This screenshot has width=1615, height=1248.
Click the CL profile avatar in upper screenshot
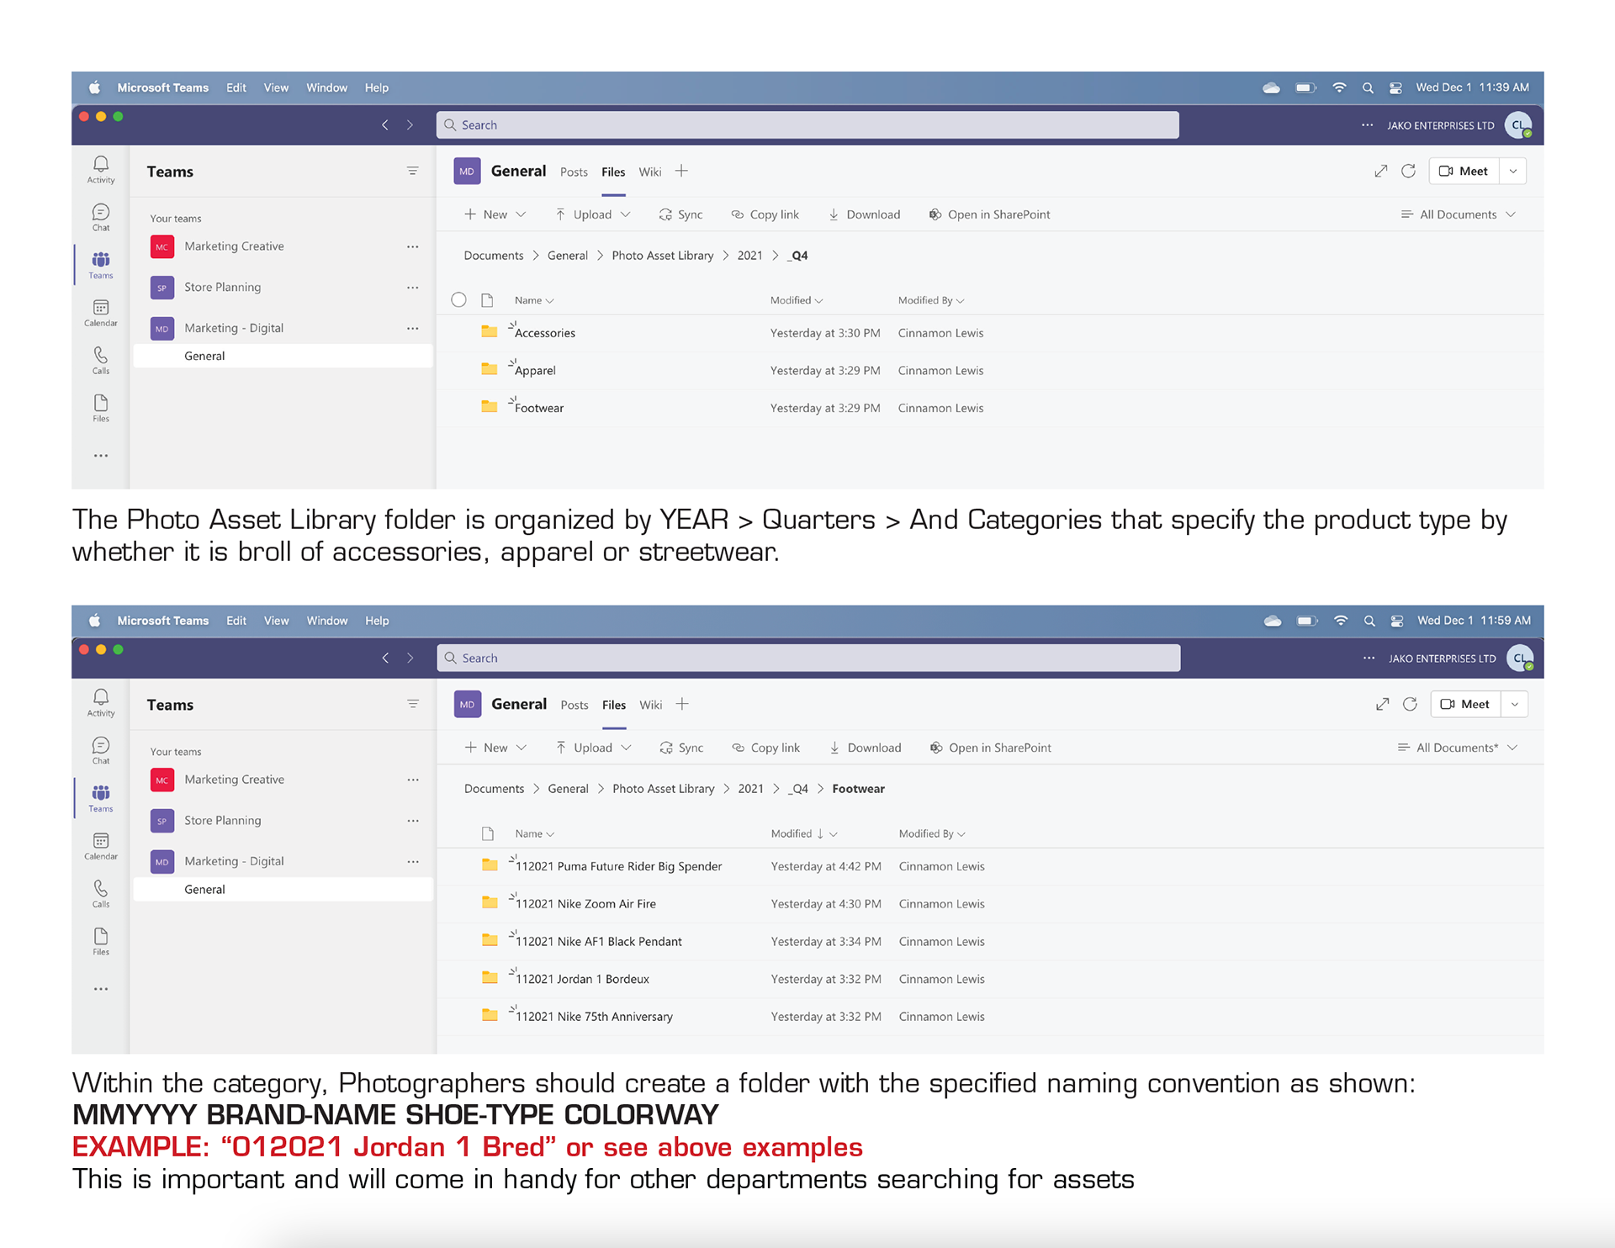pyautogui.click(x=1518, y=125)
